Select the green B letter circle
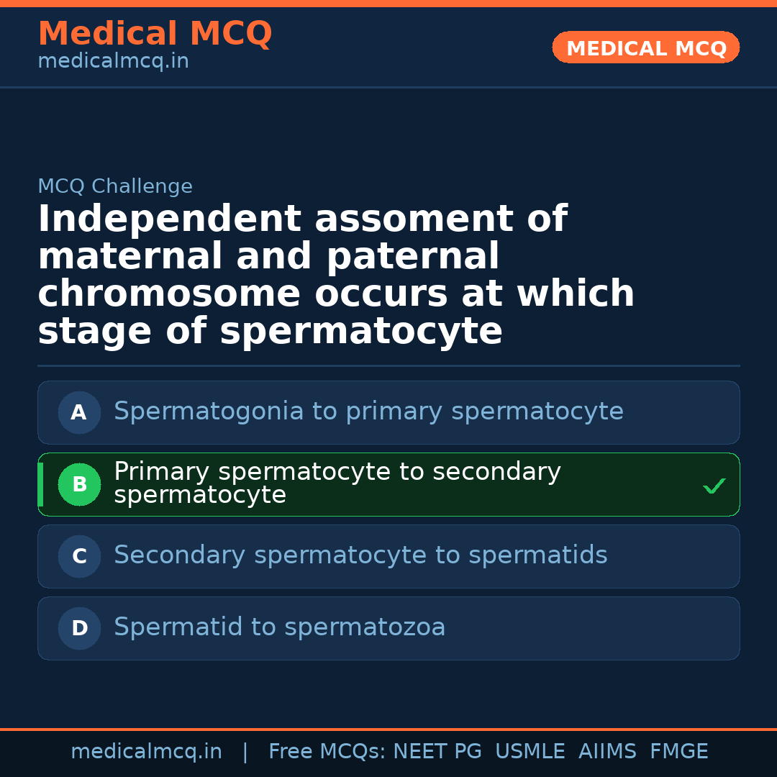The image size is (777, 777). [79, 484]
